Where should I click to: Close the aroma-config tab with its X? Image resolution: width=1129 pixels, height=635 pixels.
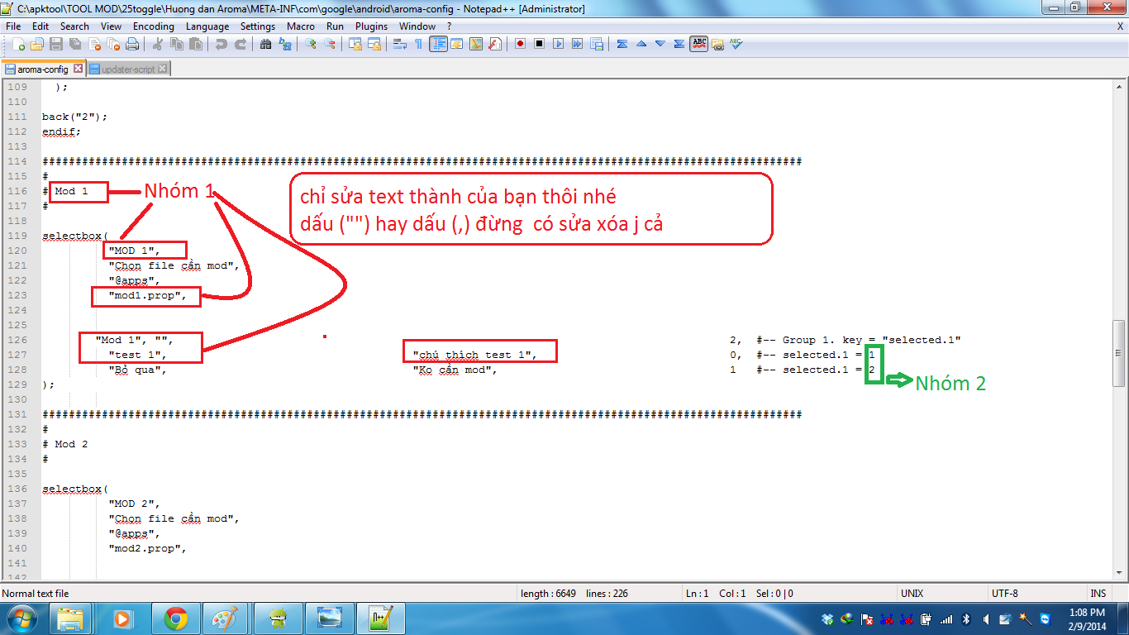click(x=78, y=69)
